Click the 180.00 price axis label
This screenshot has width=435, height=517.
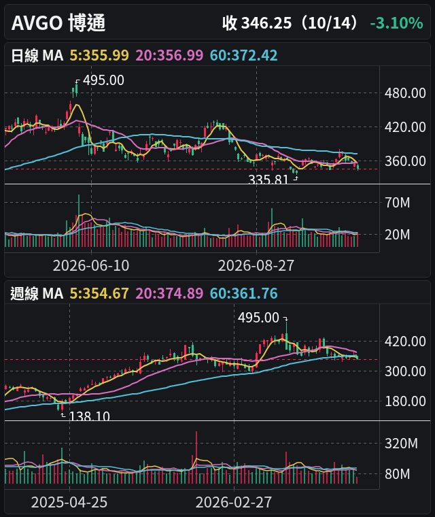point(405,401)
